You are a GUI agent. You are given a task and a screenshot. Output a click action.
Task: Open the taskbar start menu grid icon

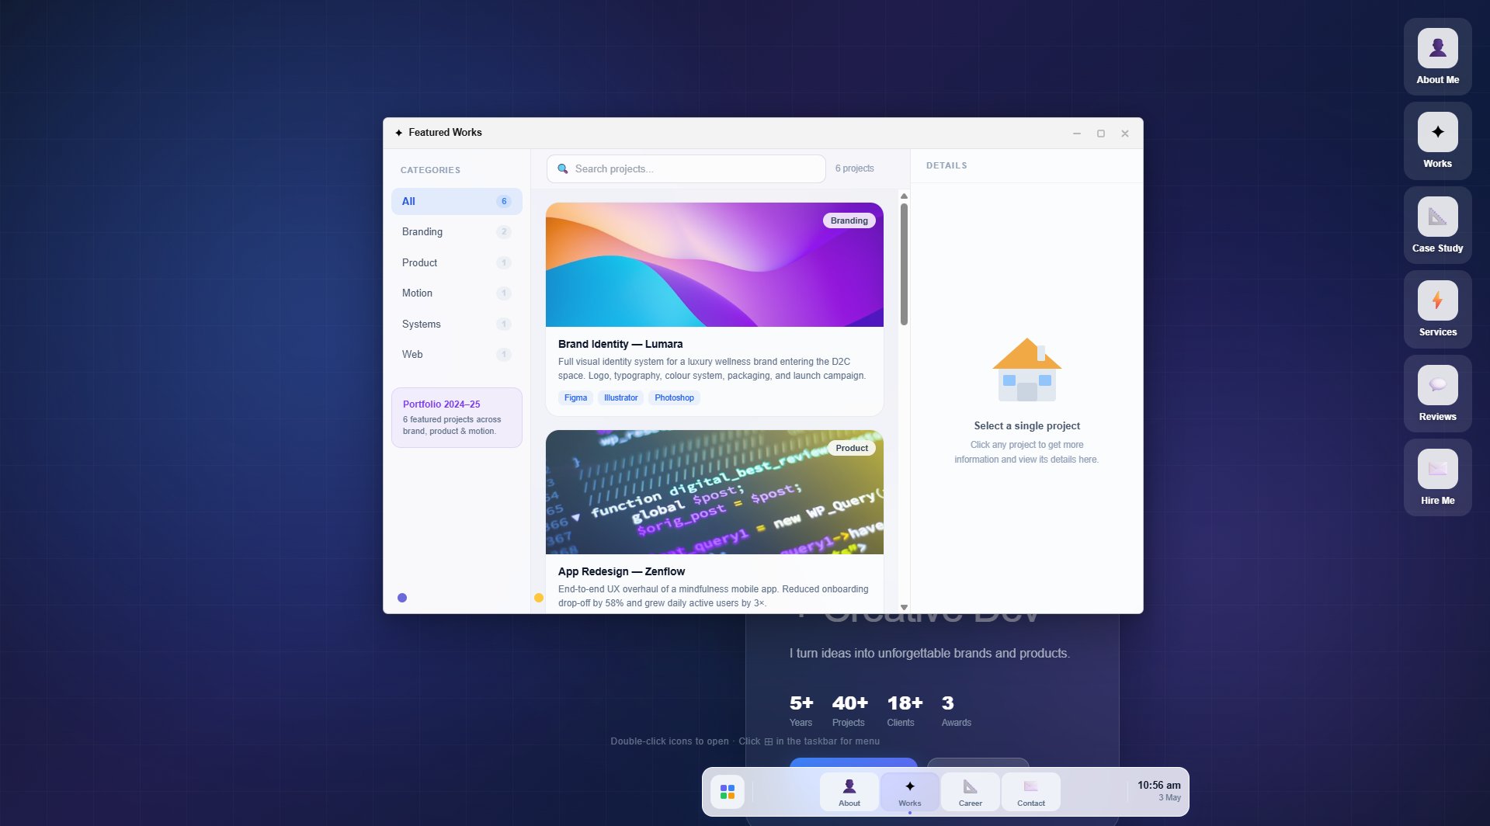(728, 792)
